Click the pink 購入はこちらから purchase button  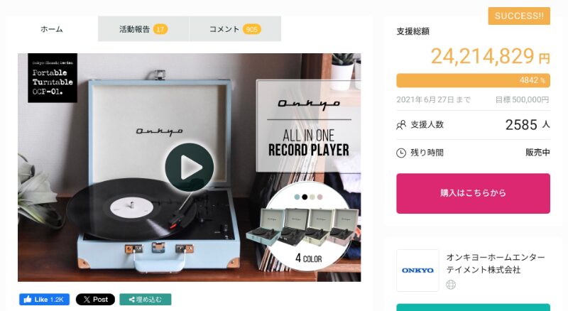click(473, 193)
